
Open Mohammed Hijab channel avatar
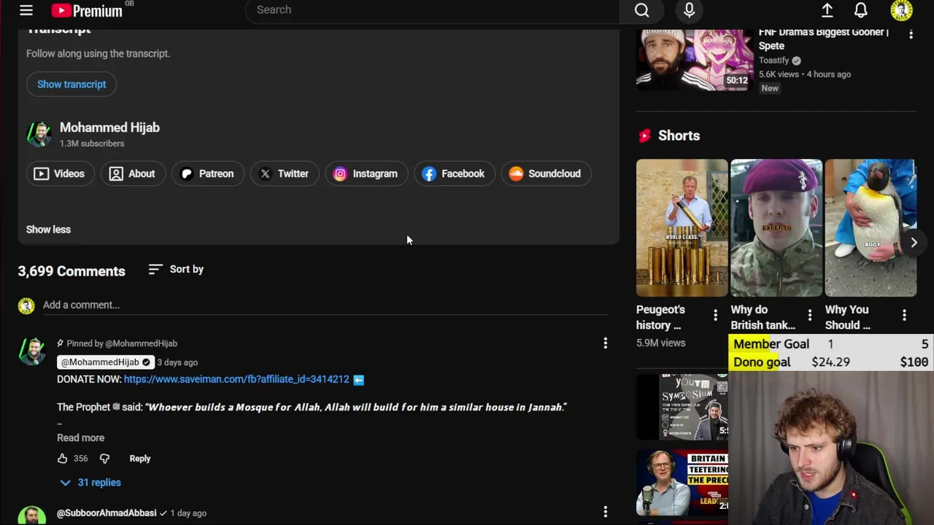(x=39, y=134)
